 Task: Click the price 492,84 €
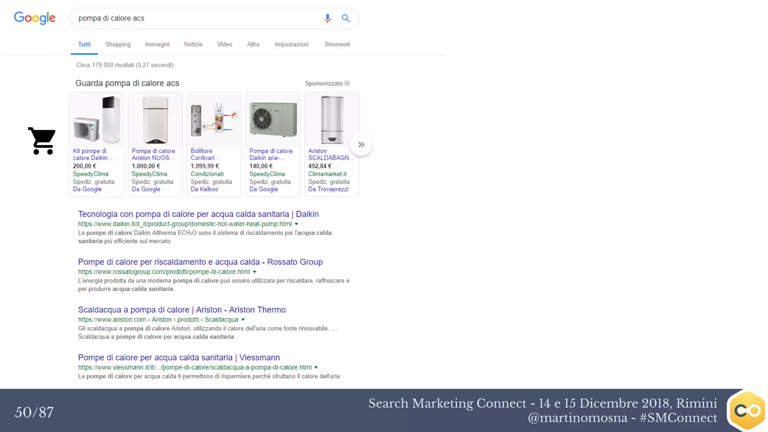tap(320, 166)
